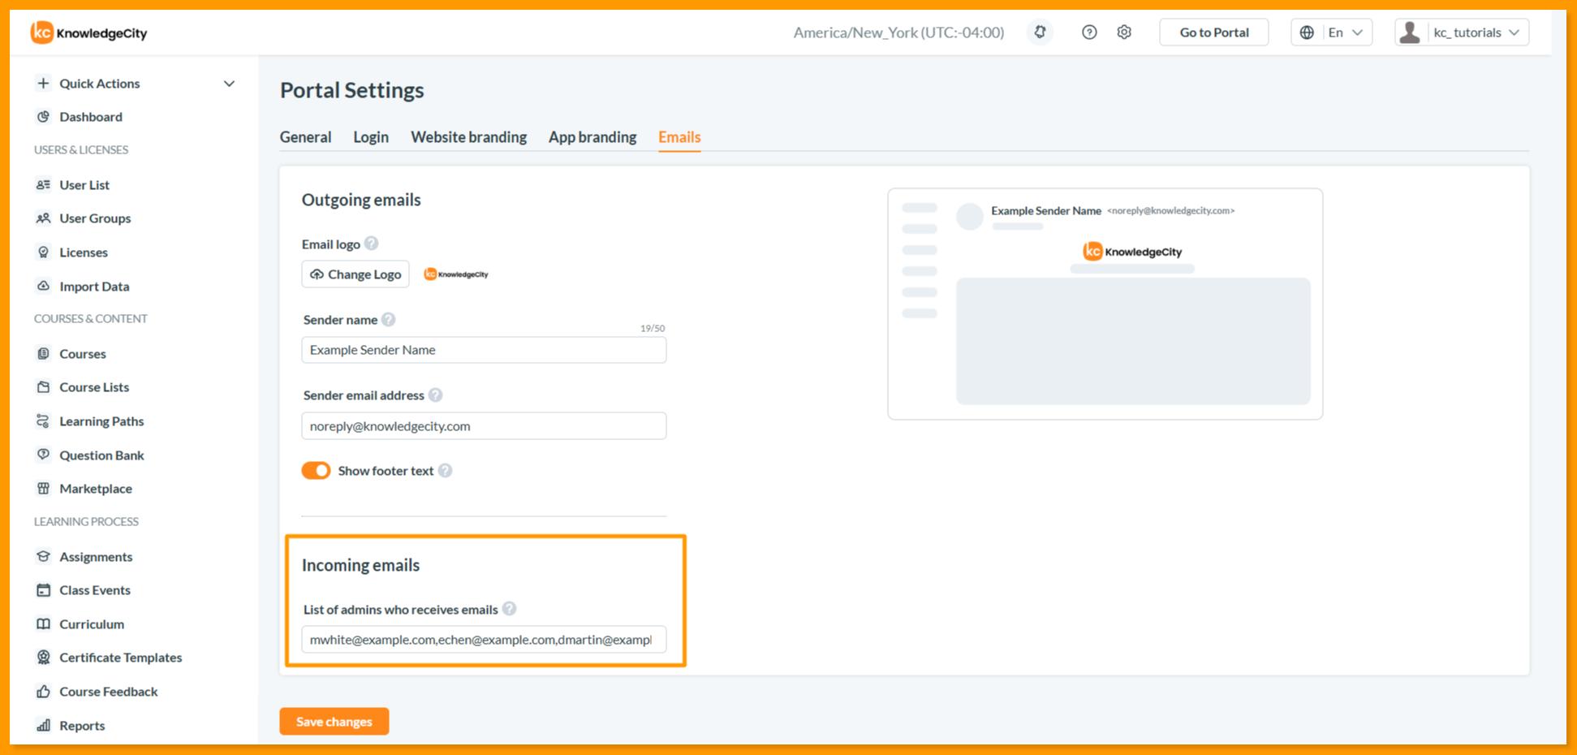Click help icon beside admins list label
1577x755 pixels.
(509, 609)
